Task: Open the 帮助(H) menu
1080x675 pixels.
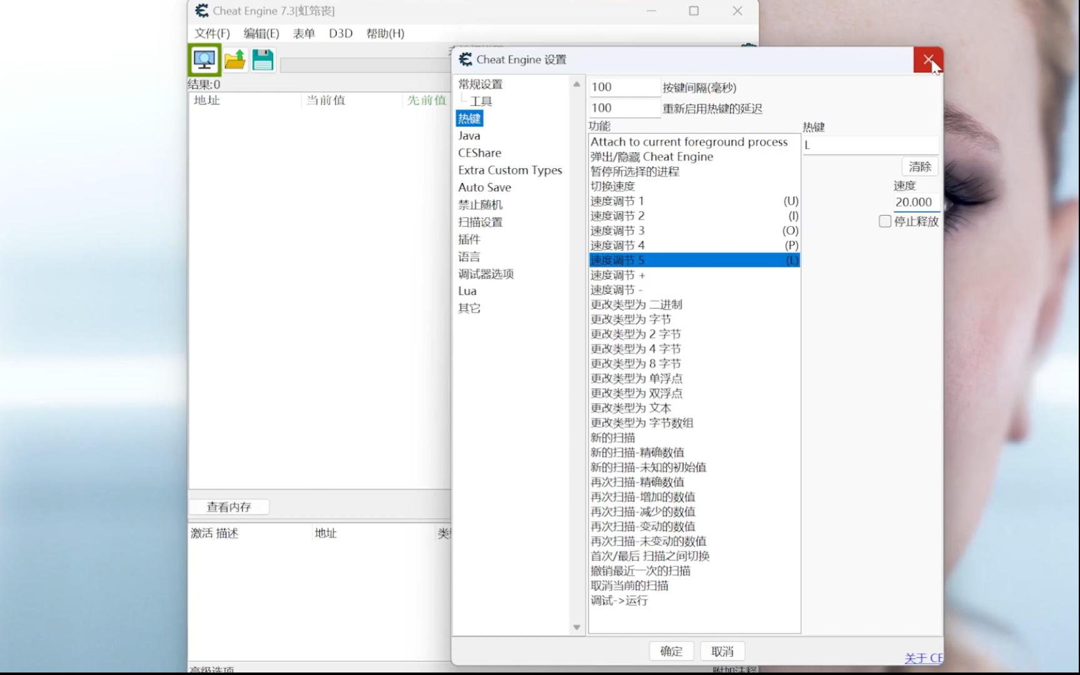Action: [x=385, y=33]
